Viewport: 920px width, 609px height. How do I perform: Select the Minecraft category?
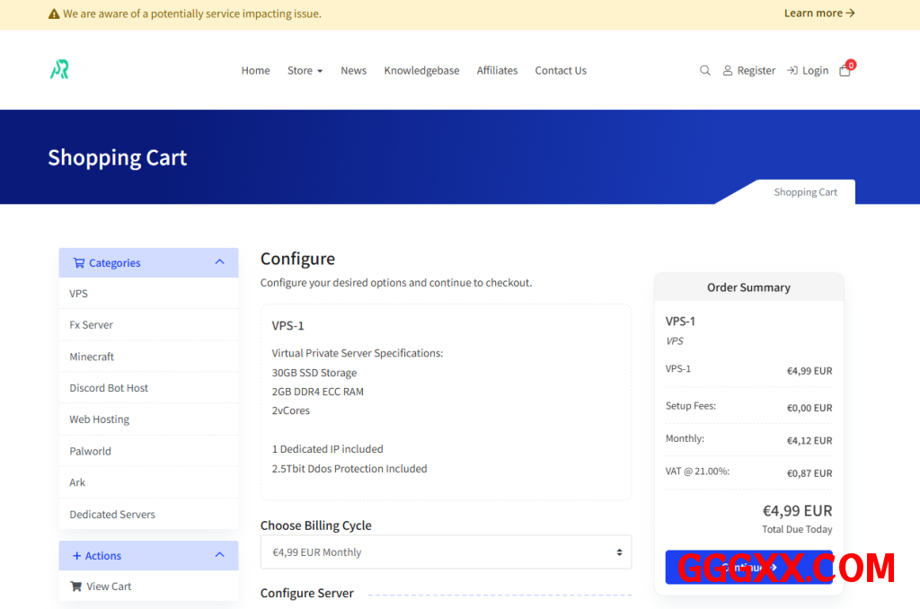[92, 357]
